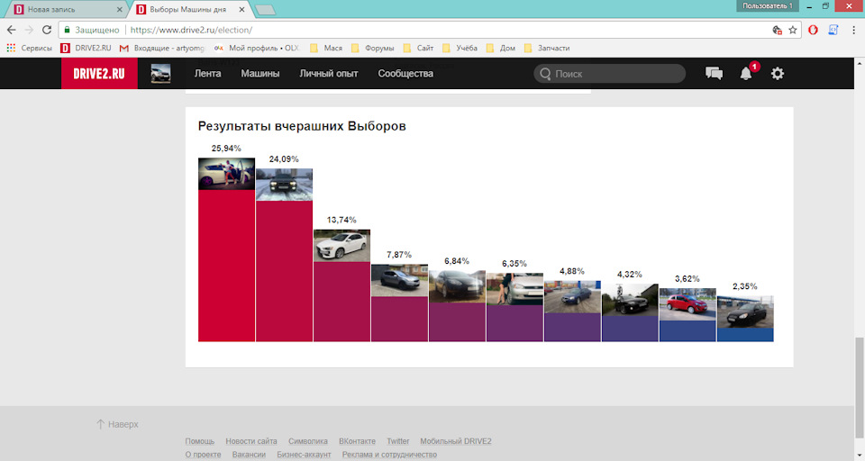Close the Новая запись tab

119,9
